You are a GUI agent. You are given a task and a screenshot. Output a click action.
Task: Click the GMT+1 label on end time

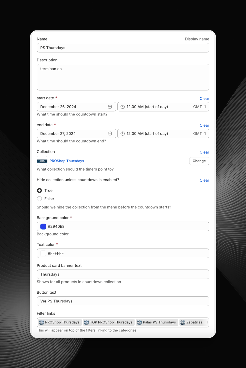[x=200, y=134]
